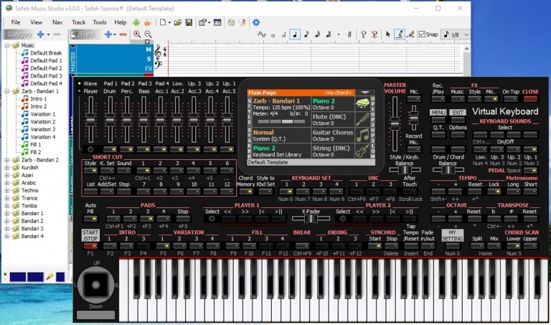
Task: Toggle the Snap checkbox
Action: coord(422,34)
